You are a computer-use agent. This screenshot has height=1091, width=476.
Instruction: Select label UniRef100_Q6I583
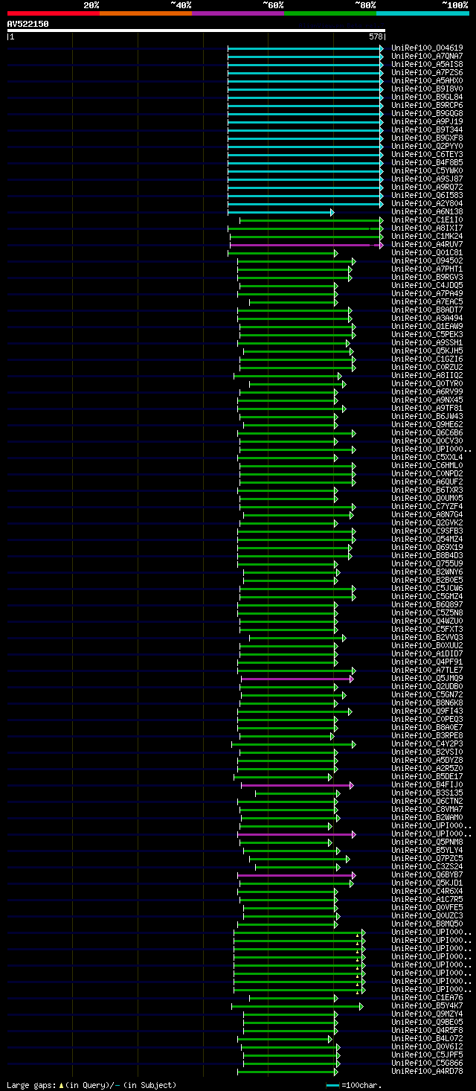(427, 195)
